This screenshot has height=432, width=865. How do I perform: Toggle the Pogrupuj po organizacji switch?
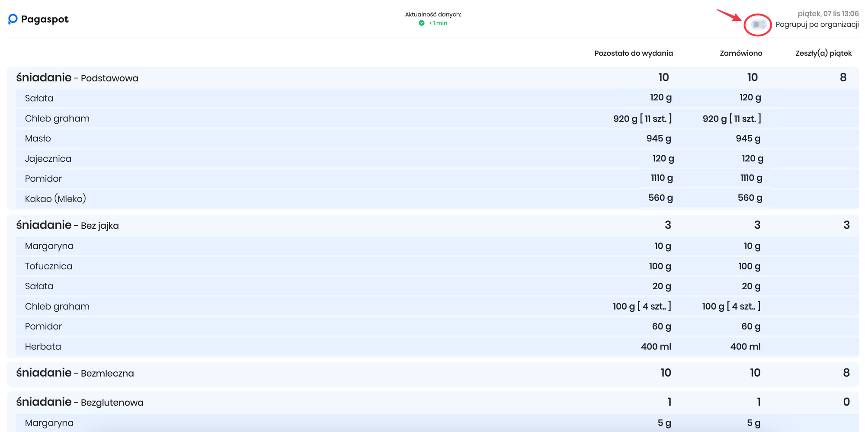758,25
